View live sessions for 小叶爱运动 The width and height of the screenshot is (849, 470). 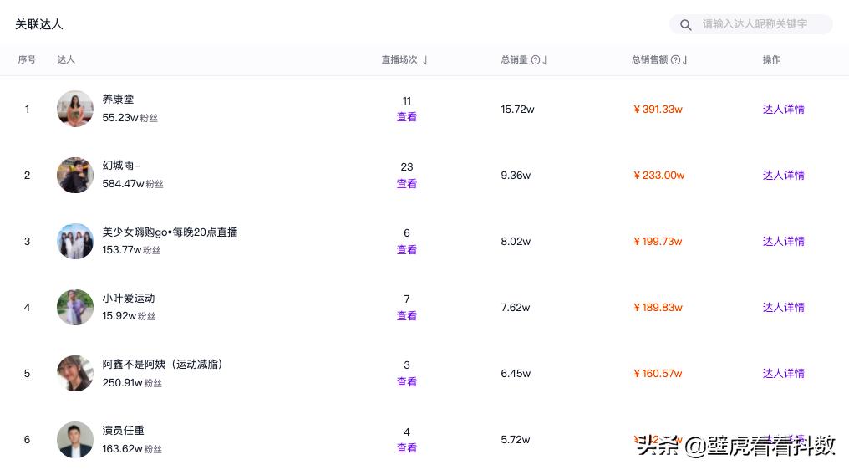[407, 316]
